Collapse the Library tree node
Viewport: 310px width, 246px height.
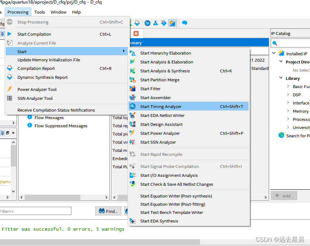[281, 78]
